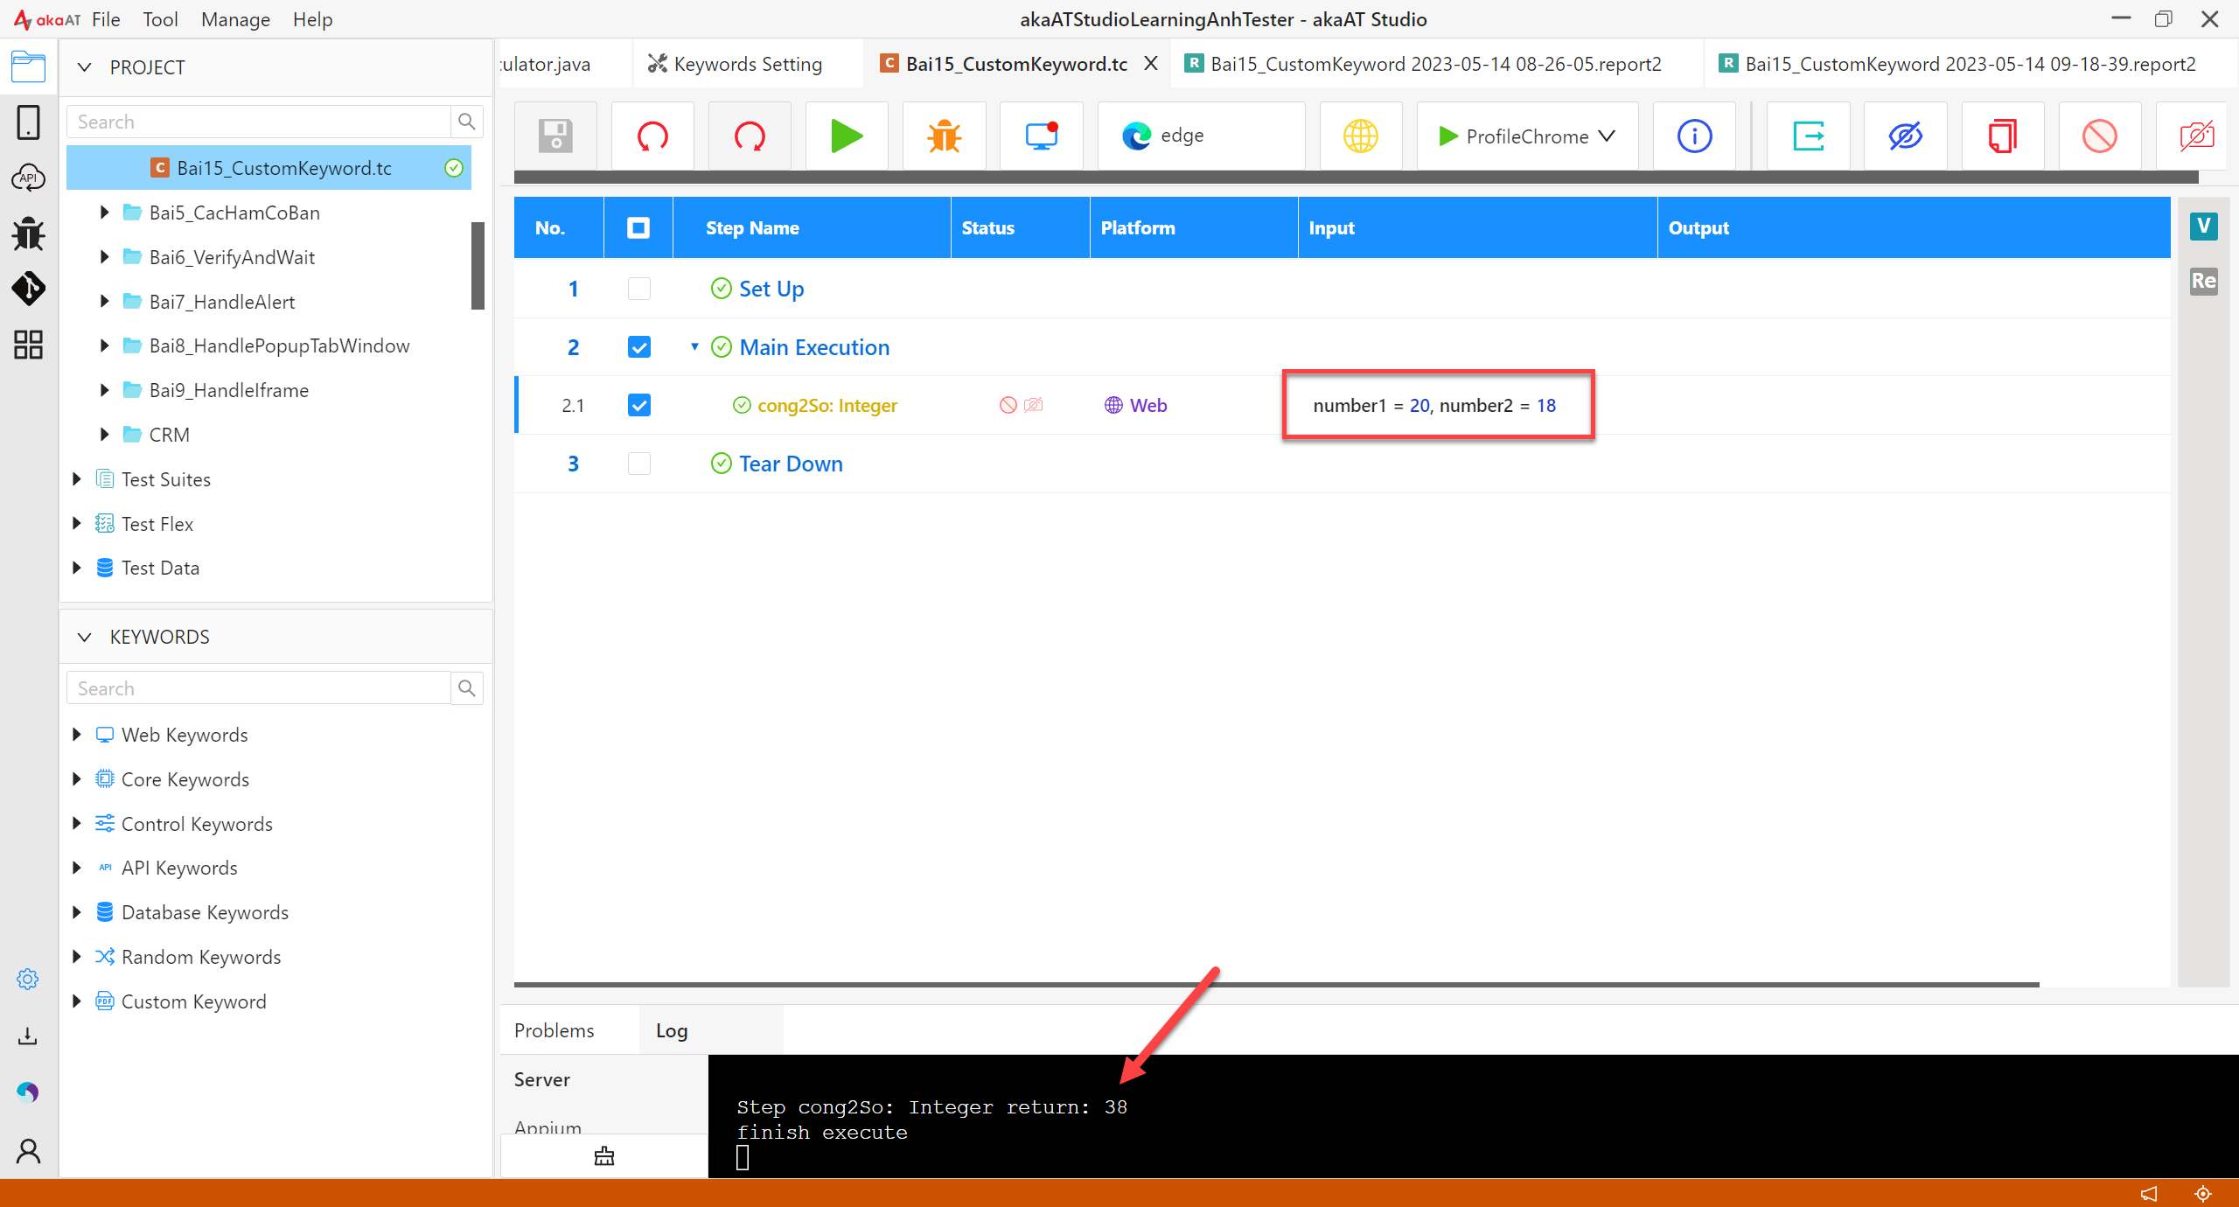The image size is (2239, 1207).
Task: Click the blue info circle icon
Action: coord(1694,136)
